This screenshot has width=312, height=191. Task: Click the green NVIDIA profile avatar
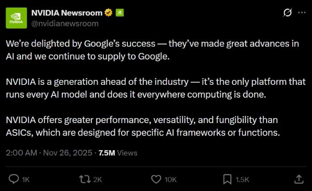[x=16, y=18]
